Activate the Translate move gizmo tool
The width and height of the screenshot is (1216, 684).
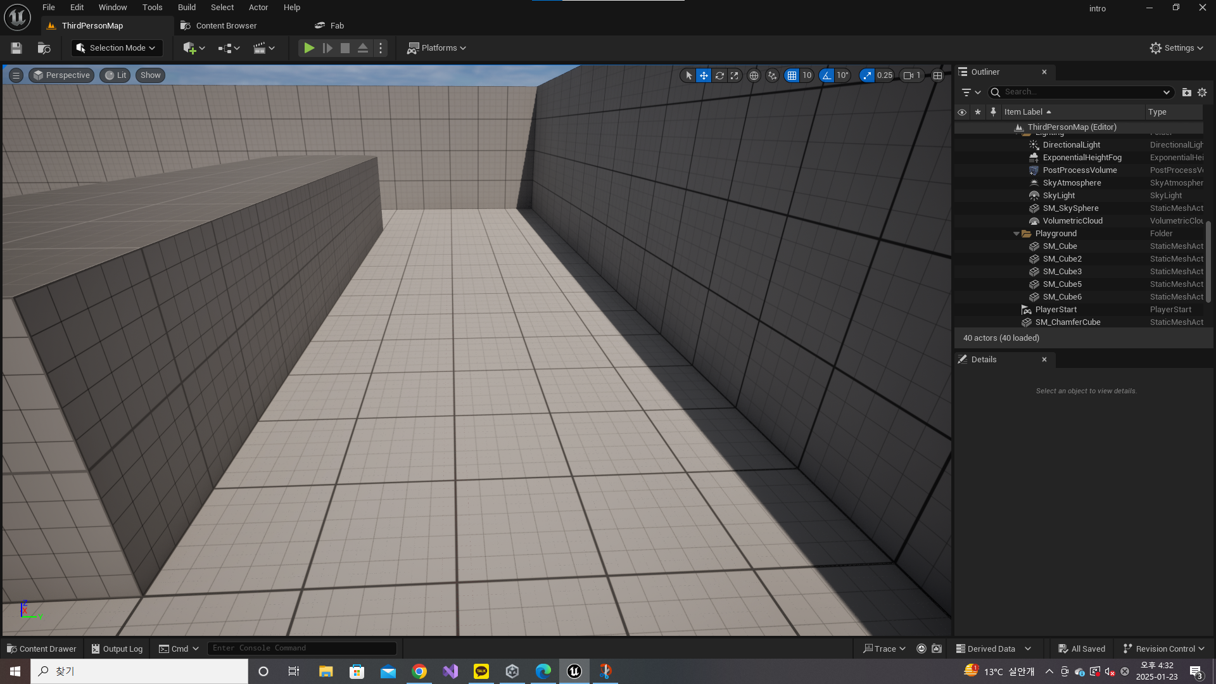point(704,75)
